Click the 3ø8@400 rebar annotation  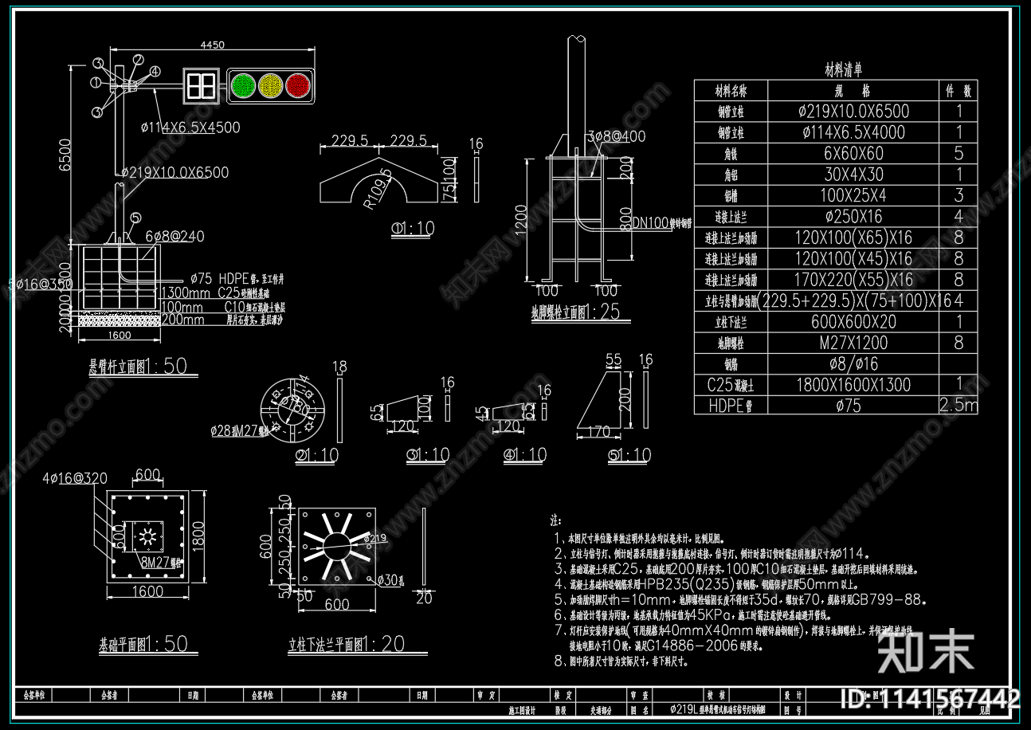pos(617,136)
